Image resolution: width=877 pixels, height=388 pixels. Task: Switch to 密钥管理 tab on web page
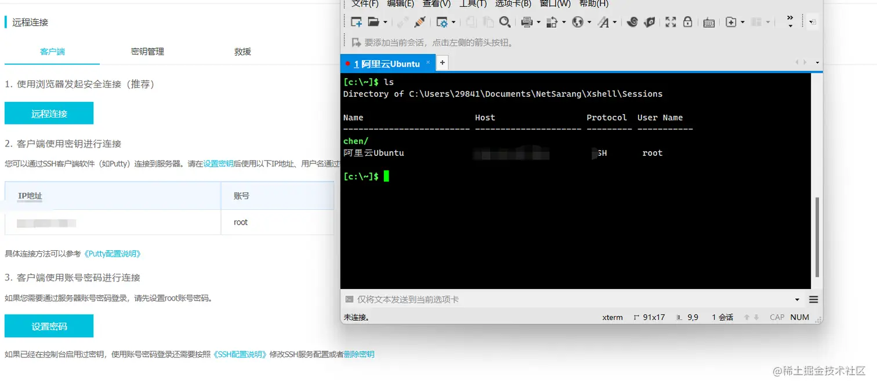click(x=147, y=52)
